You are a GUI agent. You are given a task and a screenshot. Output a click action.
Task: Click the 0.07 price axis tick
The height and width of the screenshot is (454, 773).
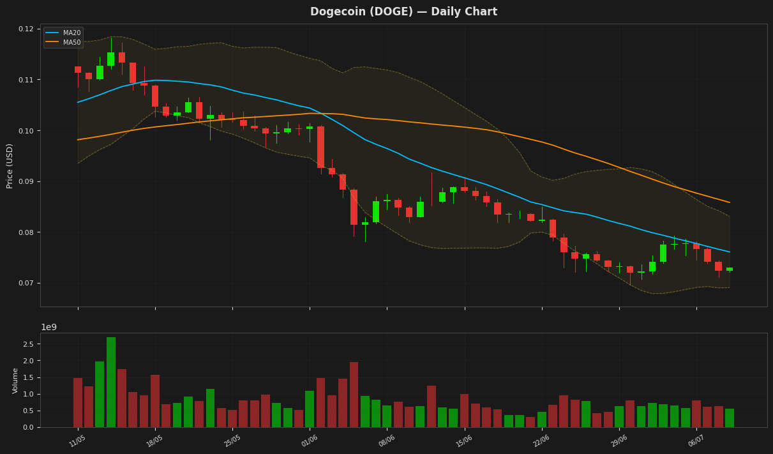click(x=26, y=284)
